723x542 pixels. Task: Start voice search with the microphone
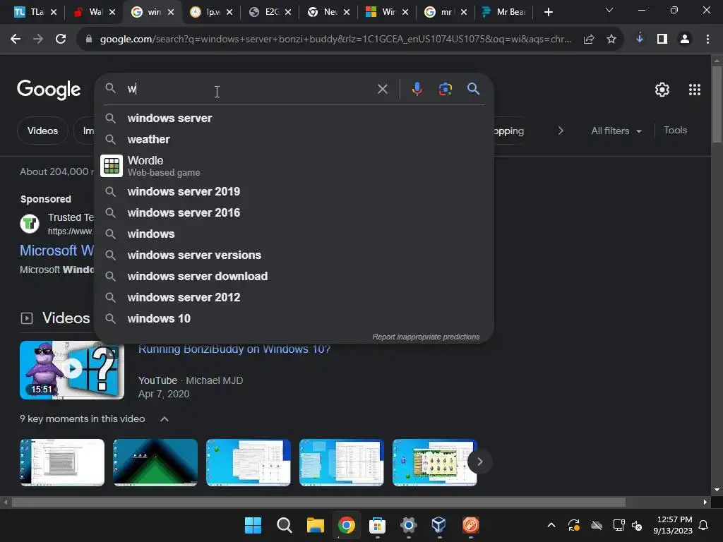417,89
